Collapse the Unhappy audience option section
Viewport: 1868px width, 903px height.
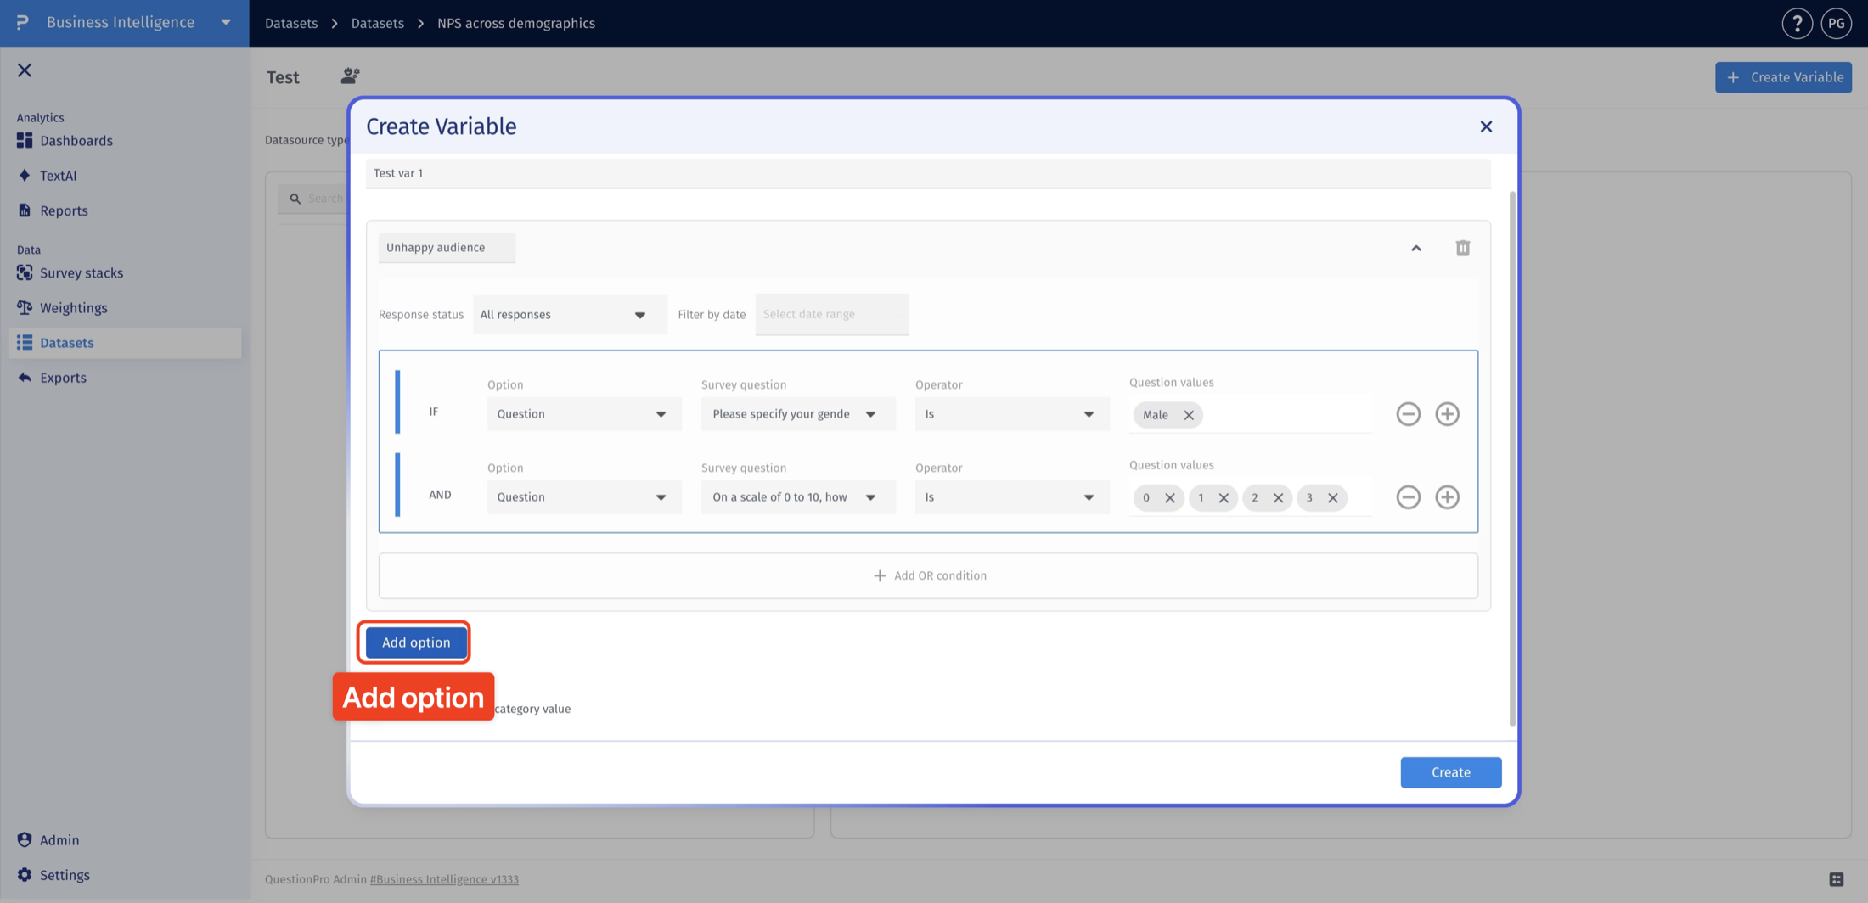(1415, 248)
